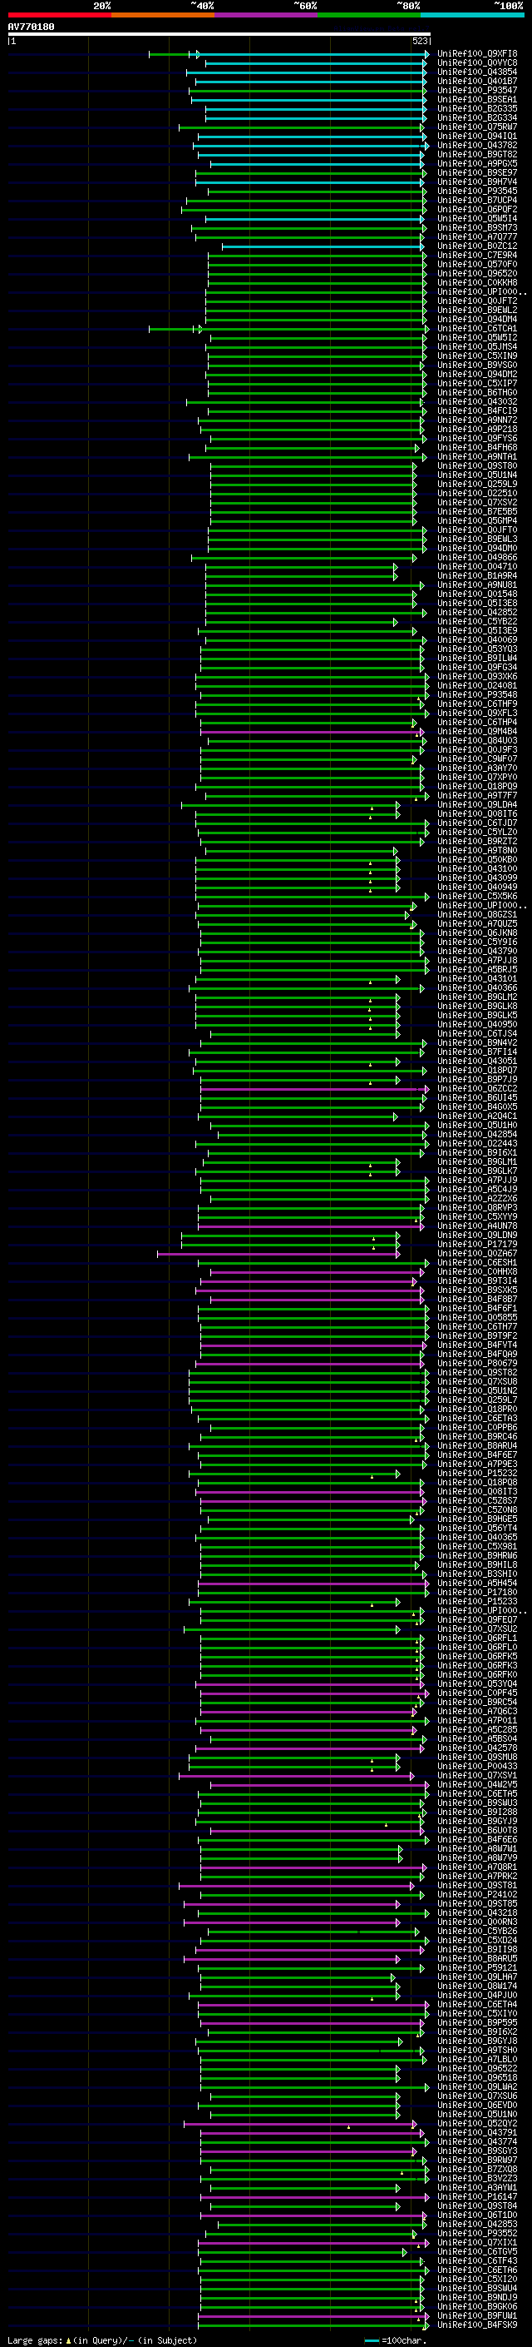Click the green ~80% identity legend segment
The height and width of the screenshot is (2347, 532).
[x=369, y=15]
